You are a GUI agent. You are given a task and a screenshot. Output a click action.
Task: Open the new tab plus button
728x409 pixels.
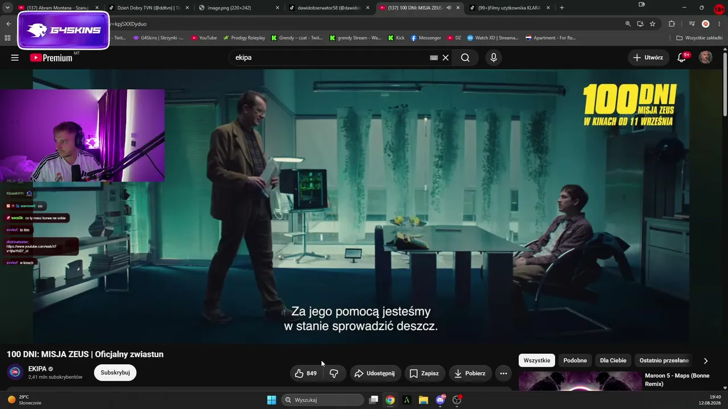[562, 8]
